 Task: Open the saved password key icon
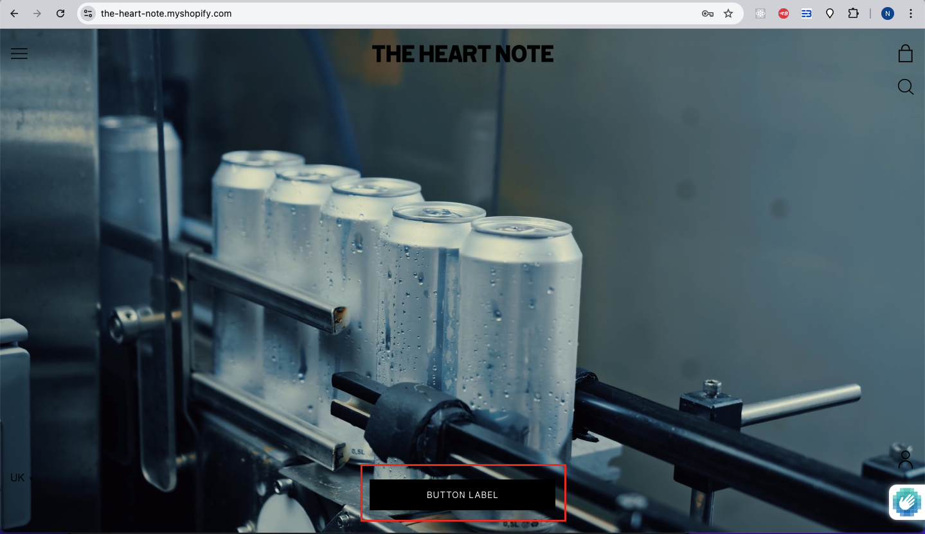(x=708, y=13)
